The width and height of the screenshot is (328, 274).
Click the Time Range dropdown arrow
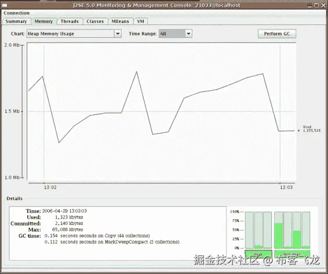(x=188, y=34)
